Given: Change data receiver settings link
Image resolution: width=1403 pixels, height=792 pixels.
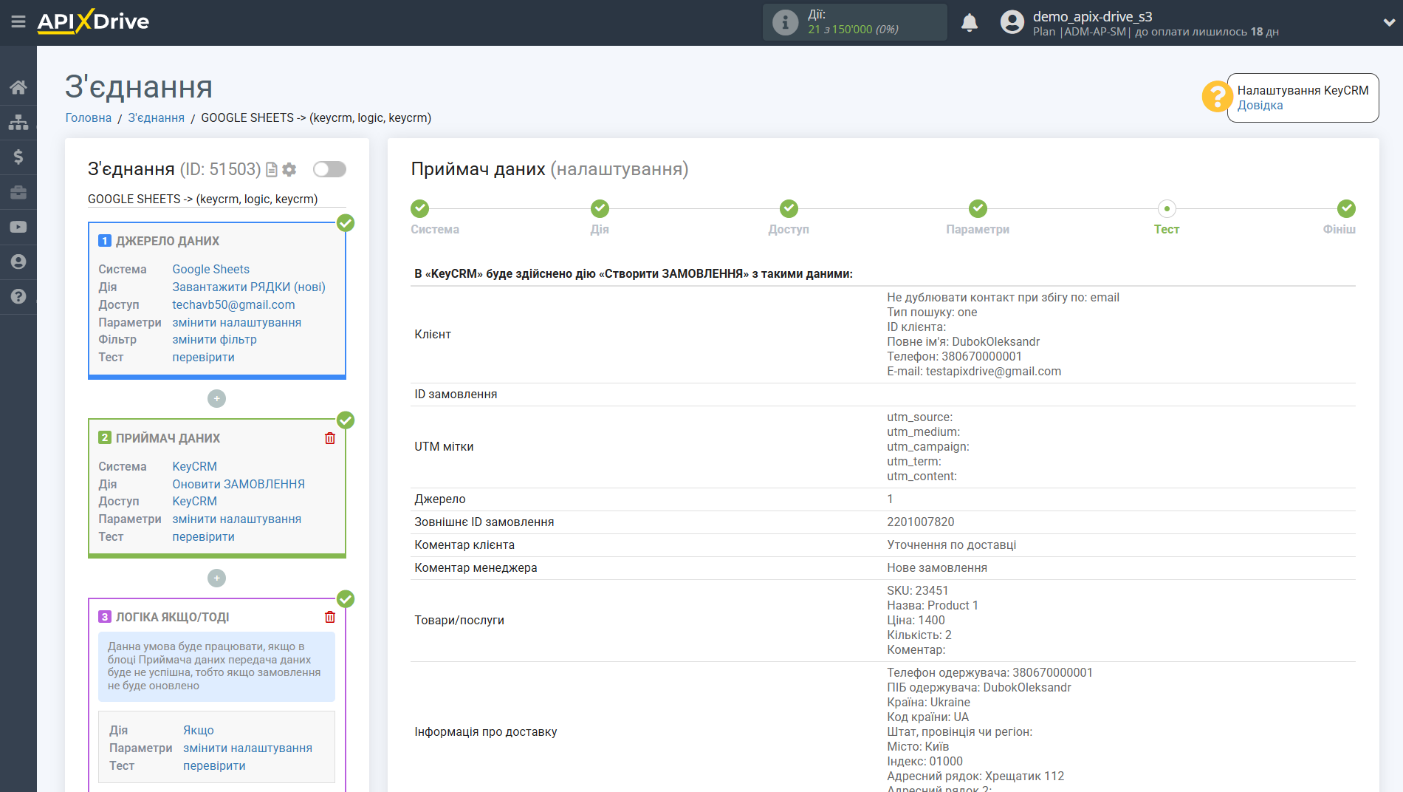Looking at the screenshot, I should 236,519.
